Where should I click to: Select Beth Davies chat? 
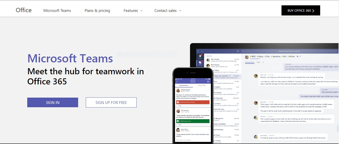click(222, 66)
